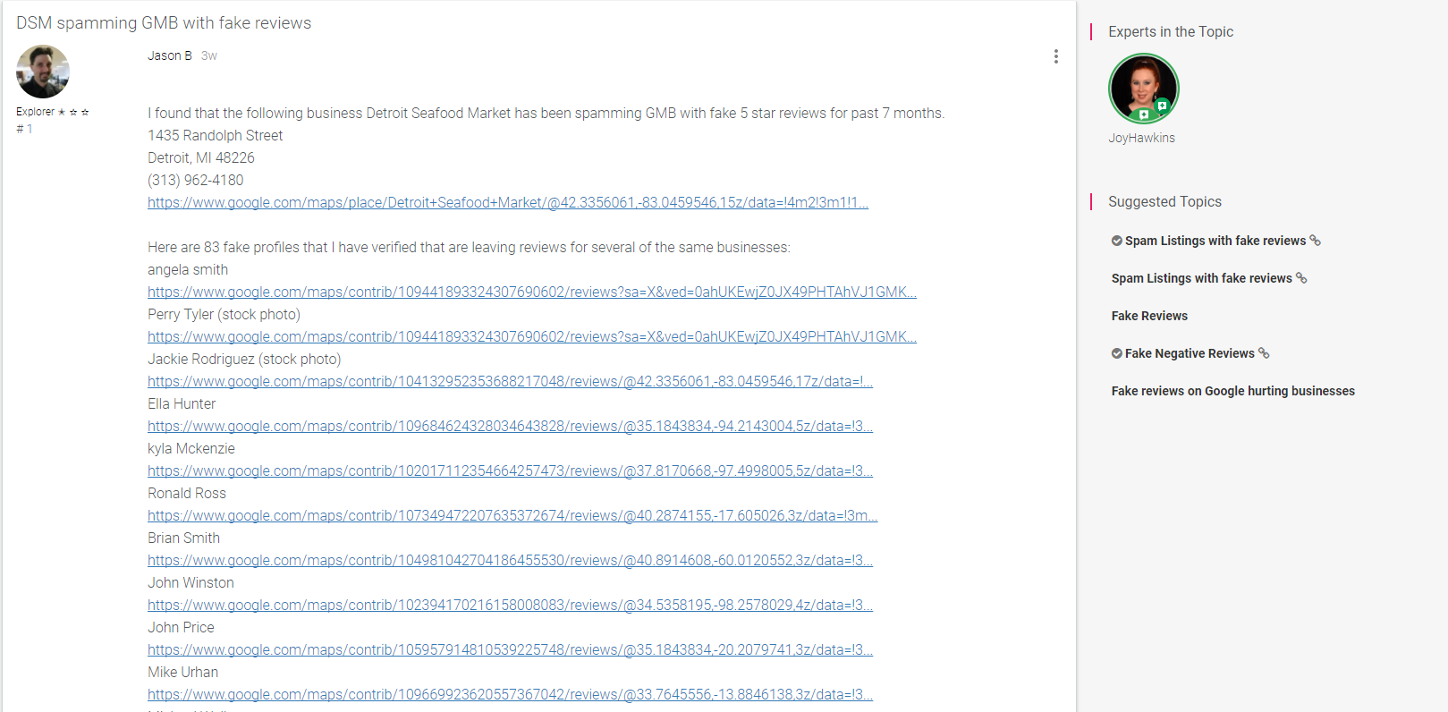Open Jason B author name
The height and width of the screenshot is (712, 1448).
point(170,55)
